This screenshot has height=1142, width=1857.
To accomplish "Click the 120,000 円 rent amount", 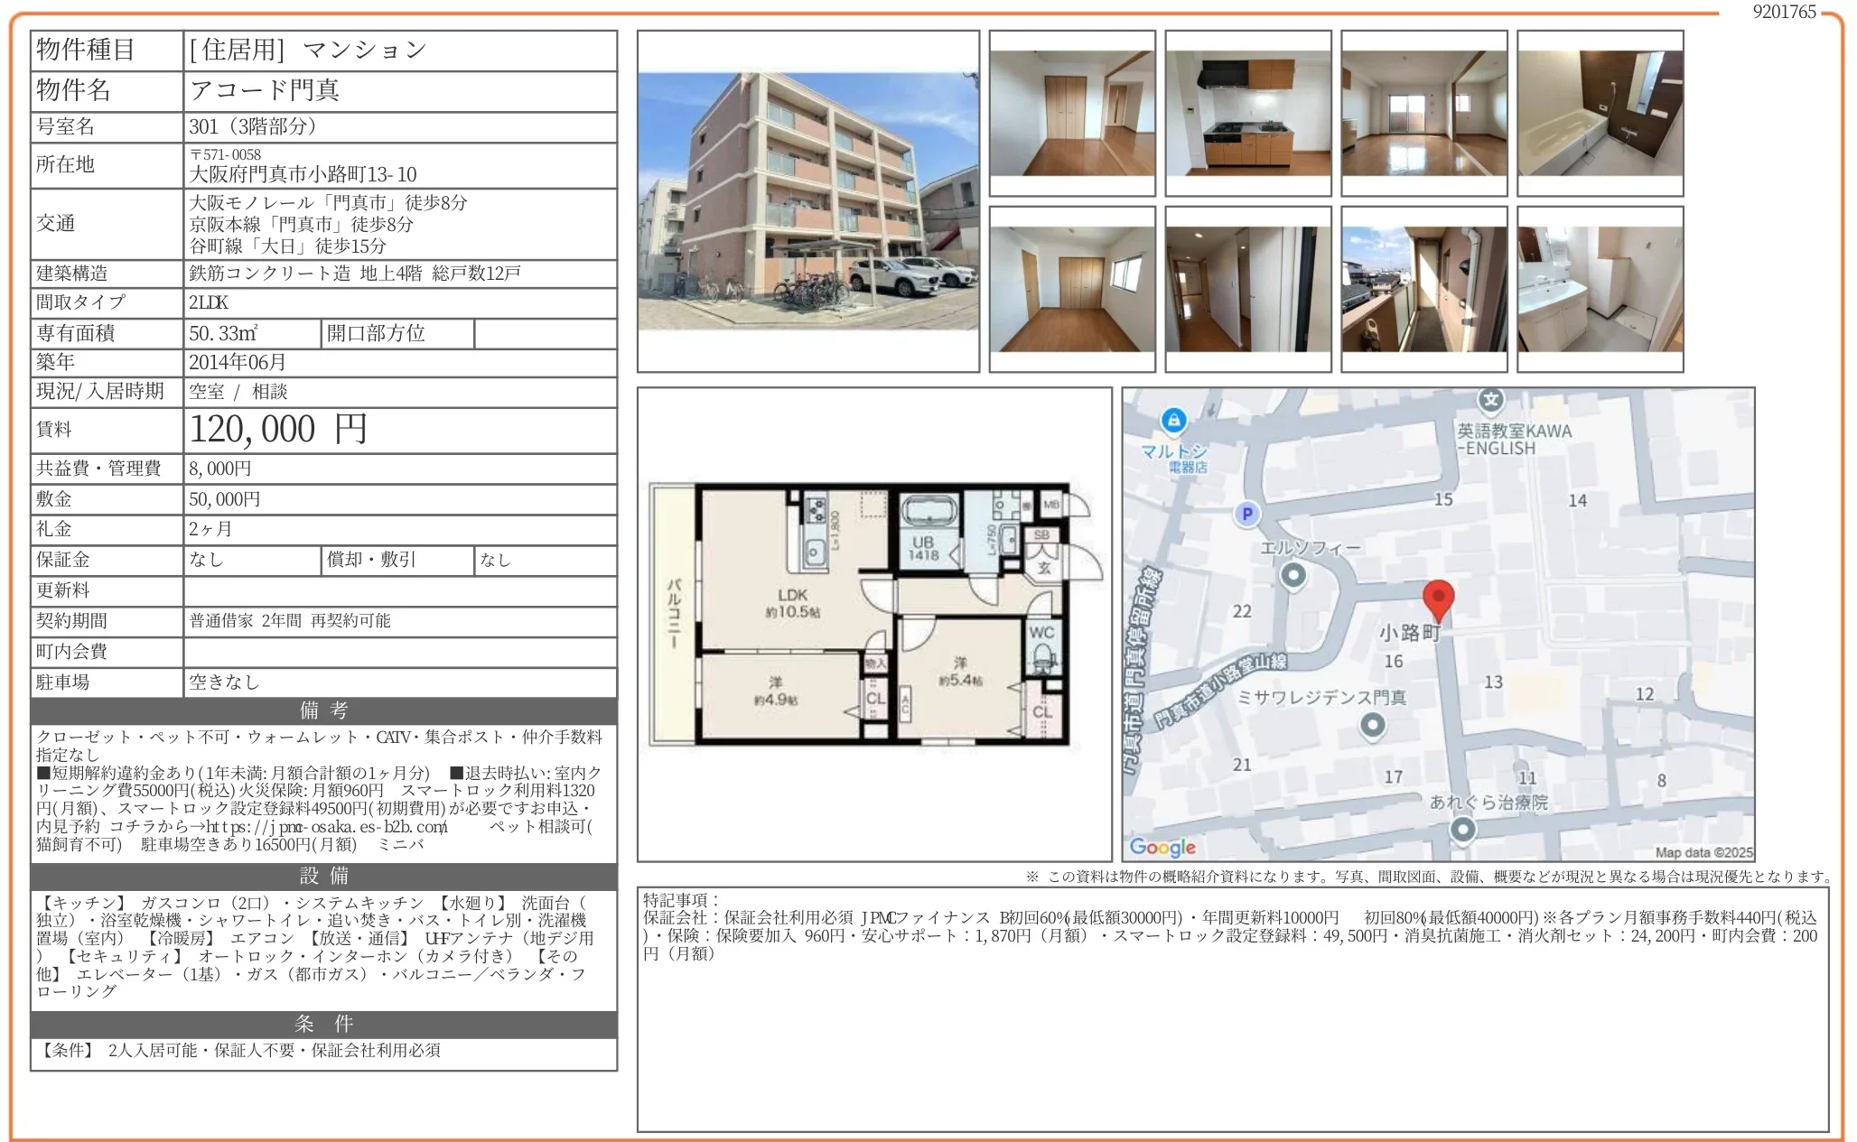I will [x=278, y=430].
